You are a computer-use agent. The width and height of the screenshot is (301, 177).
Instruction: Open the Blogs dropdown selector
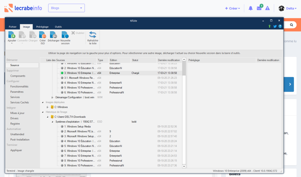pyautogui.click(x=66, y=8)
